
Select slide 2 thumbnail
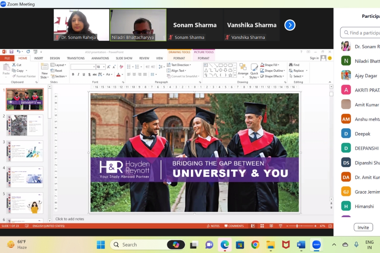tap(25, 125)
